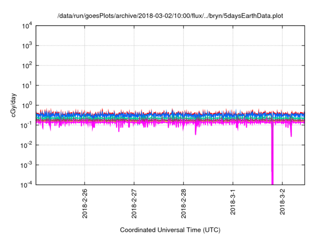
Task: Click the 10^0 y-axis tick label
Action: [x=27, y=105]
